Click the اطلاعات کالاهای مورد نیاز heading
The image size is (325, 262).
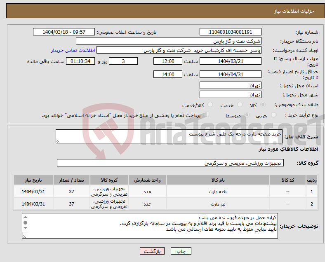(288, 149)
